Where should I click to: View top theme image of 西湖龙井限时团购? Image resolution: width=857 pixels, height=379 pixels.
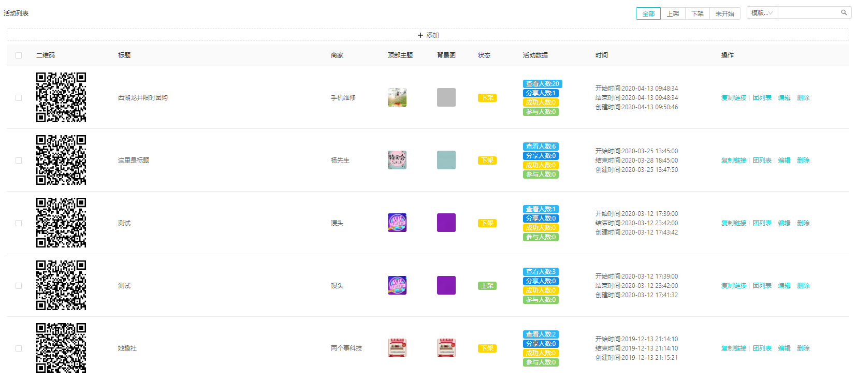pyautogui.click(x=397, y=97)
